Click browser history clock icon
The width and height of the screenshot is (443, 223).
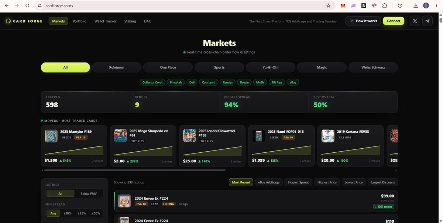pos(400,6)
